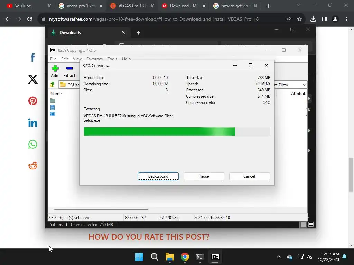Viewport: 354px width, 265px height.
Task: Go back in Chrome
Action: point(8,19)
